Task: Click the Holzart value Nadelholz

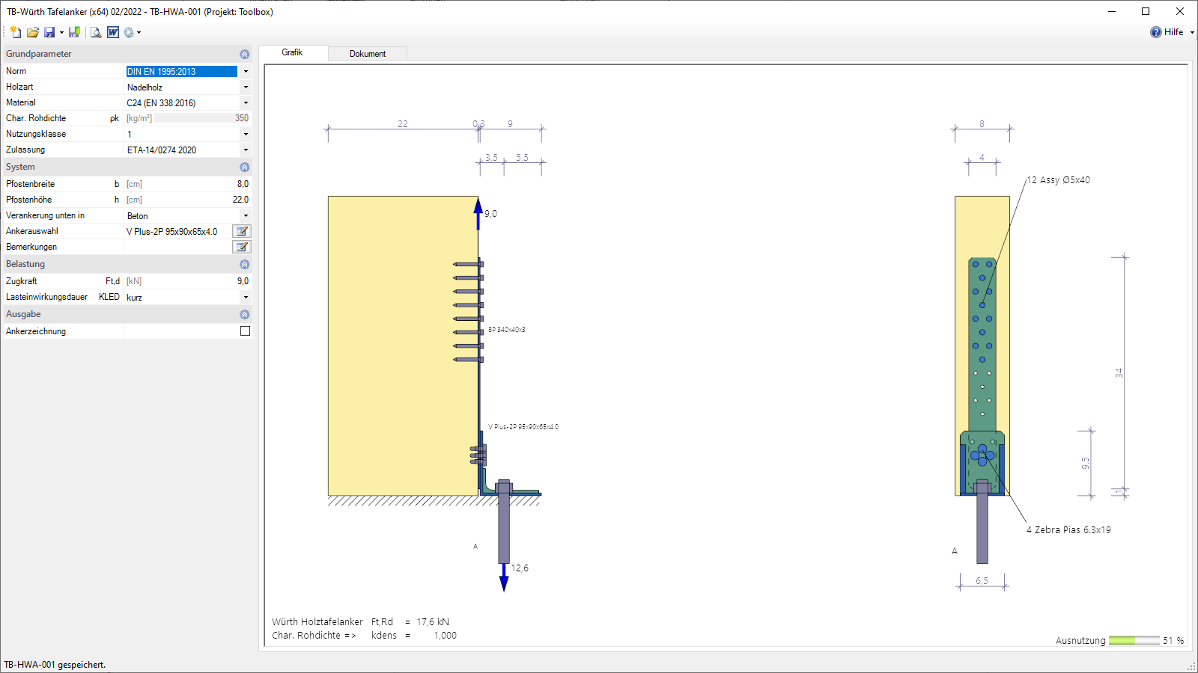Action: pos(145,87)
